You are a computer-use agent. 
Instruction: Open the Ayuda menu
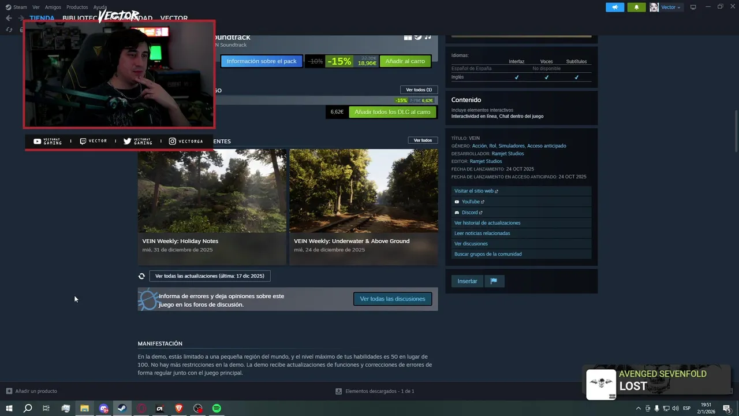pyautogui.click(x=100, y=7)
